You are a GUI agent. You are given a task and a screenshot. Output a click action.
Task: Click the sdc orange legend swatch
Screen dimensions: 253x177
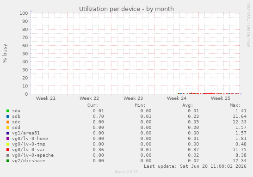pos(8,122)
